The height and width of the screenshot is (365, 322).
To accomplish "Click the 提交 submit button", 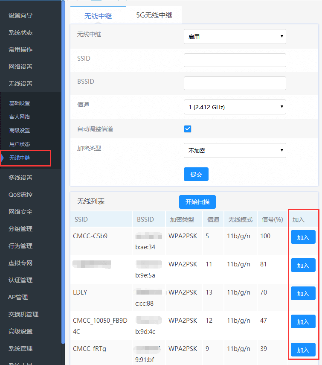I will (x=196, y=174).
